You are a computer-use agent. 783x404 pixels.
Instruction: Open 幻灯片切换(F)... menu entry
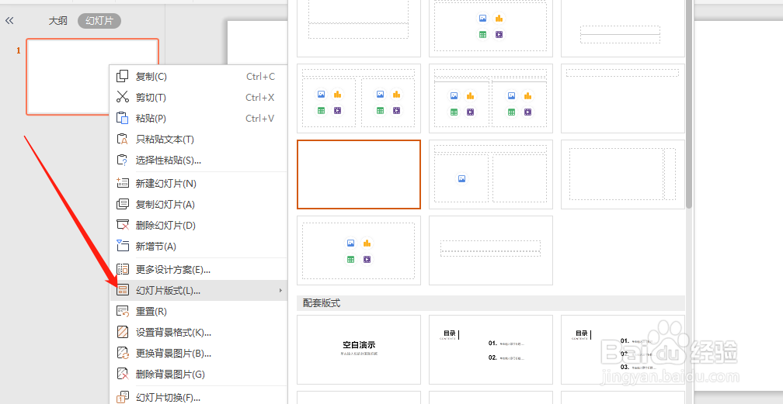point(199,398)
